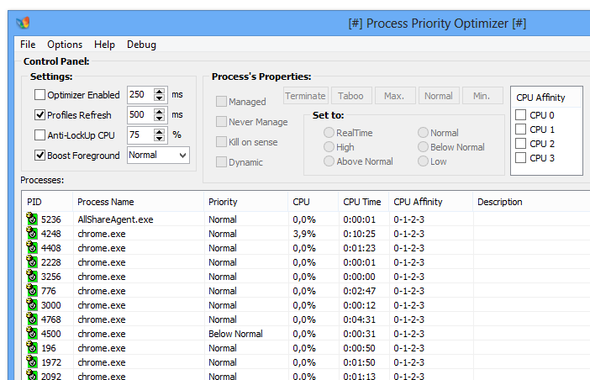Enable the Optimizer Enabled checkbox
590x380 pixels.
40,95
